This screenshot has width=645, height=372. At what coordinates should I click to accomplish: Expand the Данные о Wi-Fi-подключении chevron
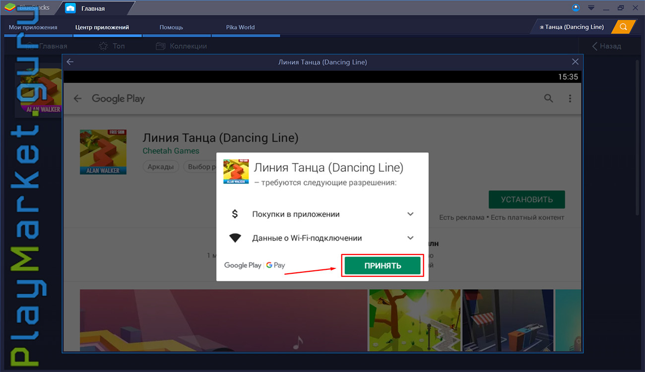(x=410, y=238)
